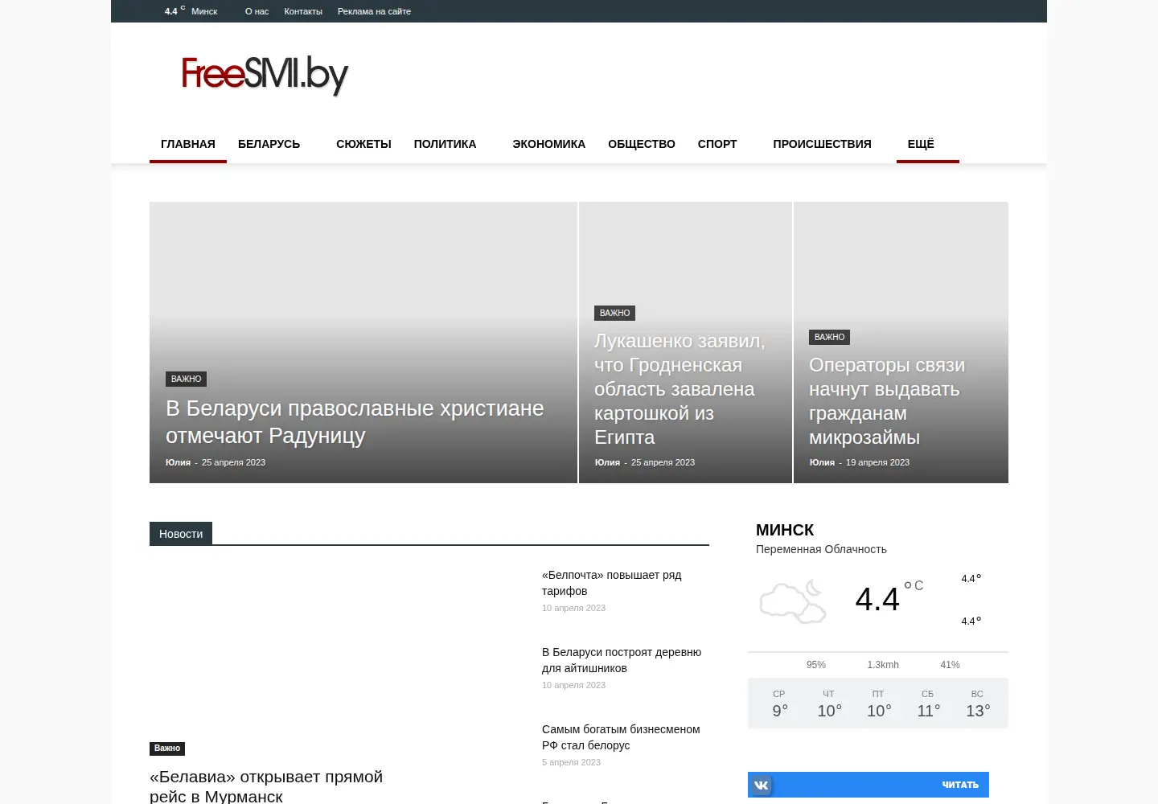Read Самым богатым бизнесменом РФ article
The image size is (1158, 804).
pyautogui.click(x=621, y=737)
